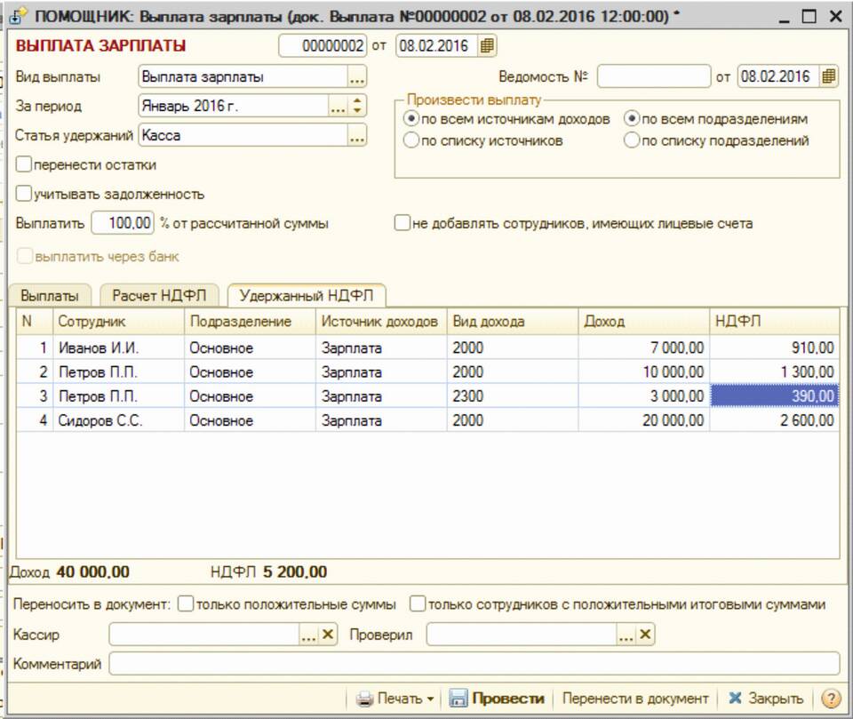The image size is (853, 719).
Task: Click the Ведомость № input field
Action: click(x=653, y=76)
